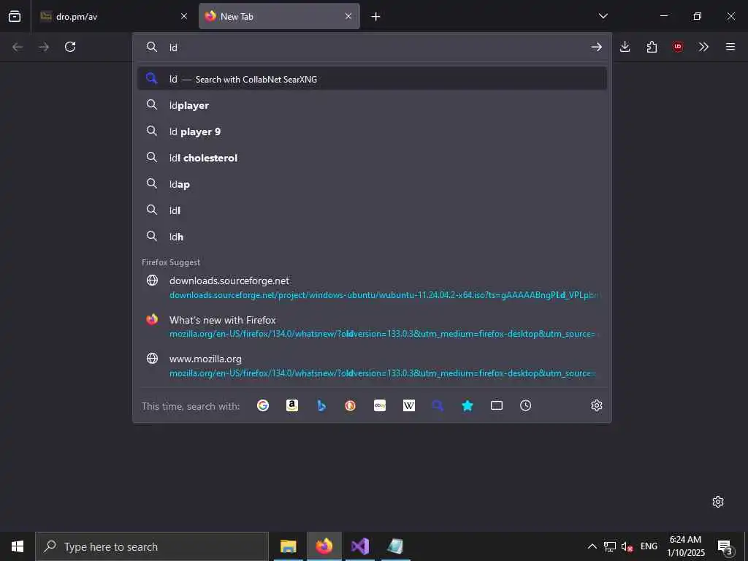Select the 'ldap' search suggestion
Viewport: 748px width, 561px height.
[372, 183]
